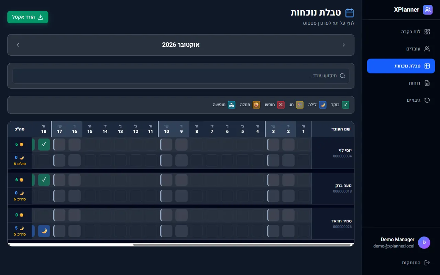
Task: Click the moon icon in סמיר חדאד totals
Action: (21, 228)
